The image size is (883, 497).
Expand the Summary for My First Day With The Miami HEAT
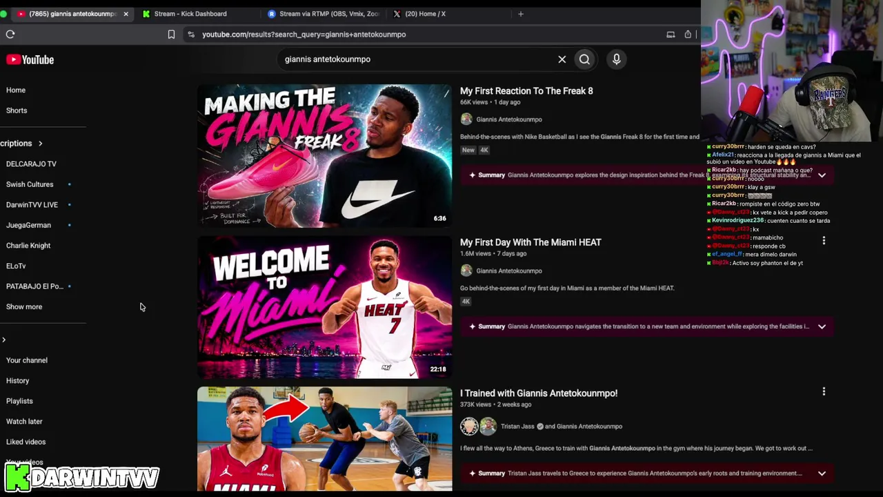[x=822, y=327]
